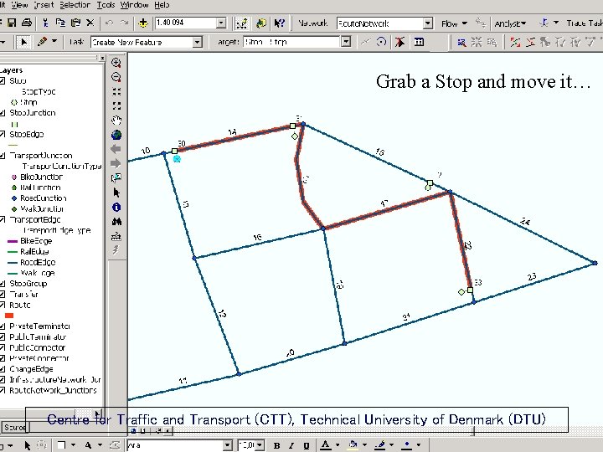Click the cyan selected stop near label 30
Screen dimensions: 603x452
(177, 159)
